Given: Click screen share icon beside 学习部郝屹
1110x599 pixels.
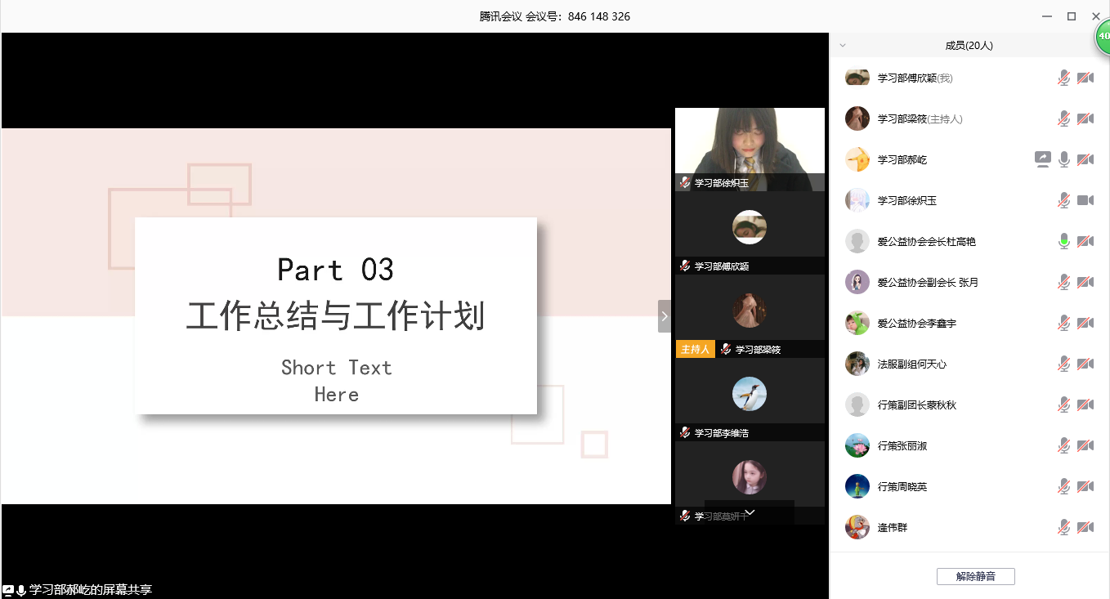Looking at the screenshot, I should (x=1042, y=159).
